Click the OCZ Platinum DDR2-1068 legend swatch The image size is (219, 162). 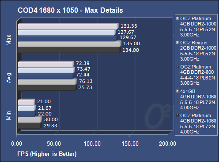click(x=177, y=115)
